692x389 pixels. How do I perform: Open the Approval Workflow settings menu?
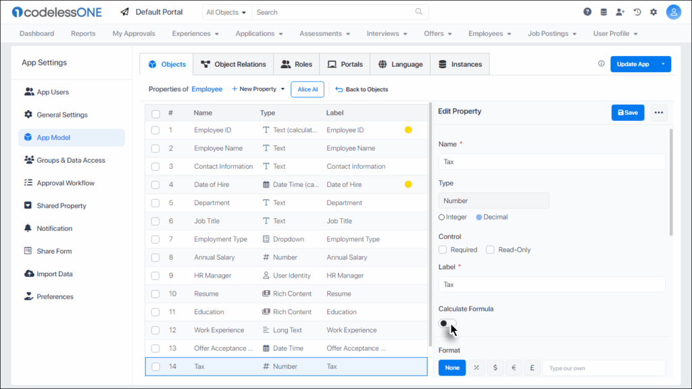click(66, 183)
